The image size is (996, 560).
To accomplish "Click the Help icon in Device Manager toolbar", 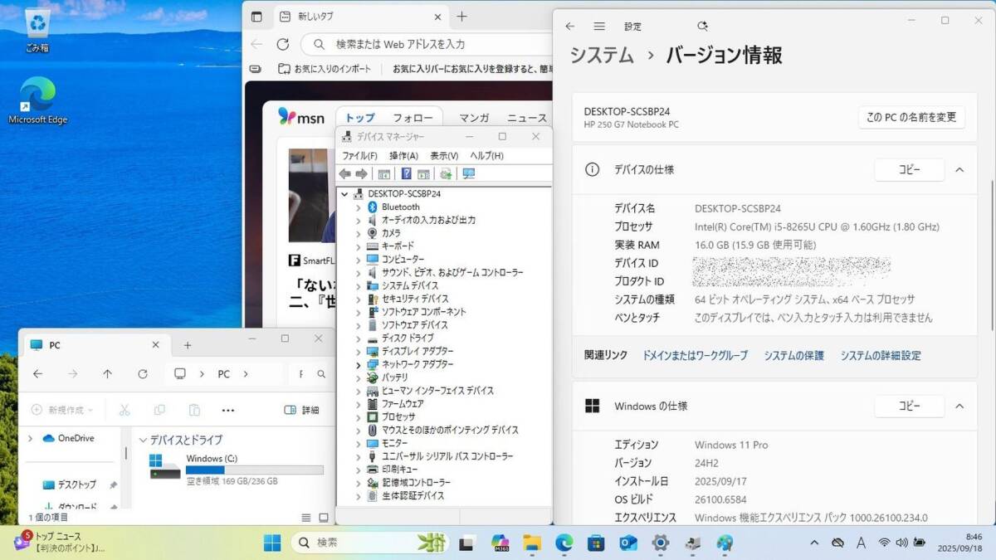I will (407, 173).
